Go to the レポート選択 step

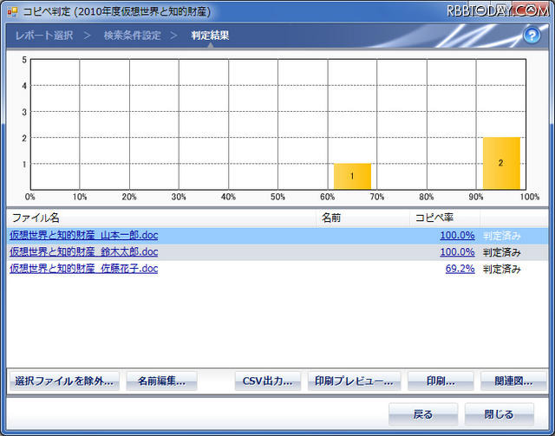tap(44, 36)
